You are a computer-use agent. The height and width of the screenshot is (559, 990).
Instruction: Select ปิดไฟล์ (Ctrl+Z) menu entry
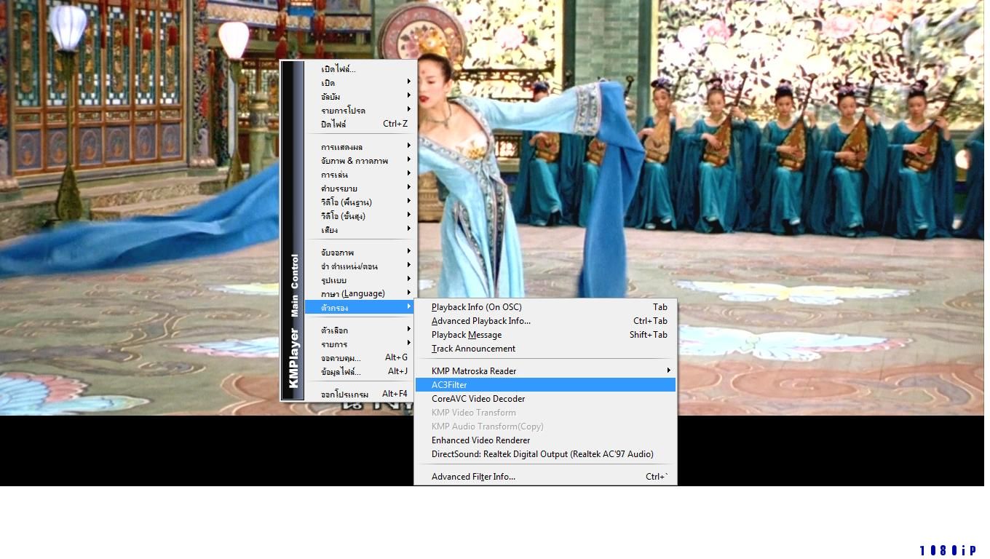[360, 124]
